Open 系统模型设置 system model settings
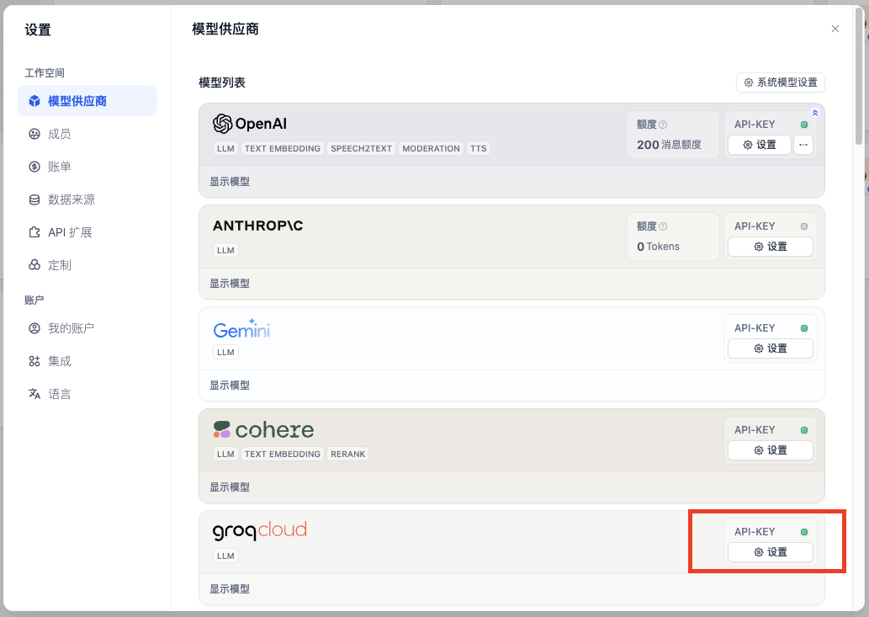 coord(781,82)
